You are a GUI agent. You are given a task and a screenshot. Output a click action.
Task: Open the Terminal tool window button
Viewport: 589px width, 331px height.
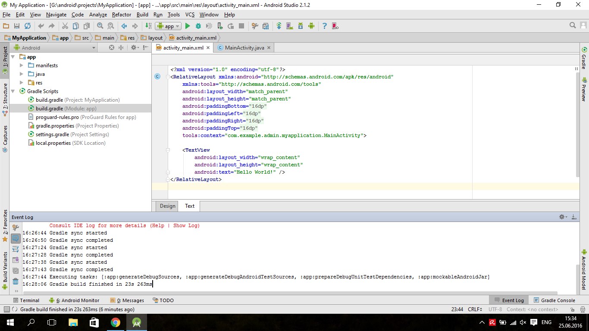(x=26, y=300)
